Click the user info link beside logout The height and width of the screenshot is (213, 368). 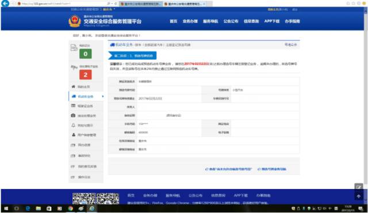pyautogui.click(x=278, y=9)
